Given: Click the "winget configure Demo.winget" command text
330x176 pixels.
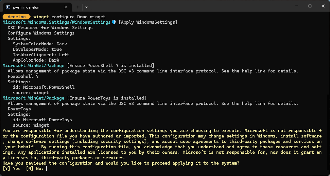Looking at the screenshot, I should [69, 17].
